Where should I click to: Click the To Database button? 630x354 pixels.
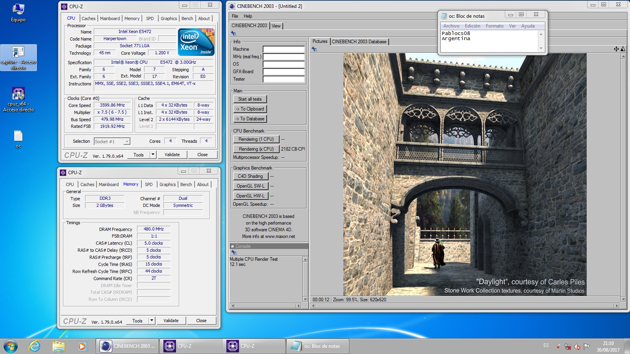tap(250, 119)
